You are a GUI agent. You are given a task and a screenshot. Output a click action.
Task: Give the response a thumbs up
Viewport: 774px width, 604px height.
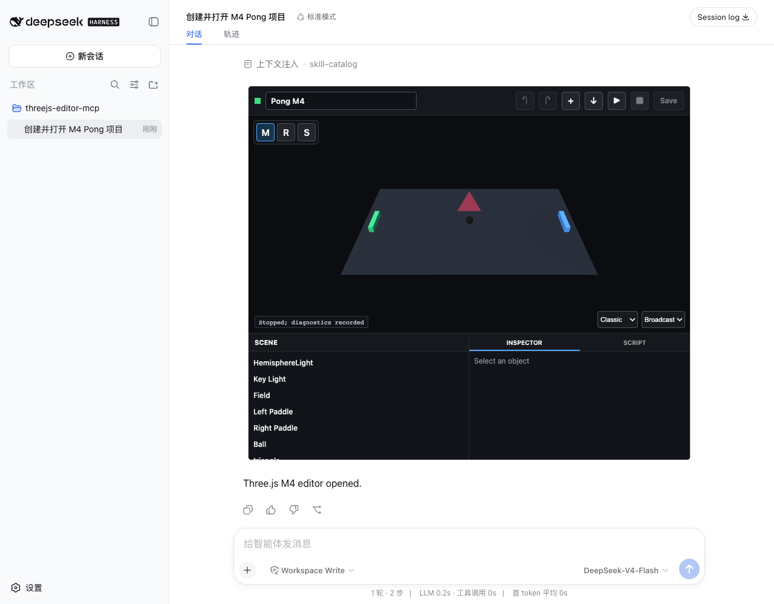(x=271, y=510)
